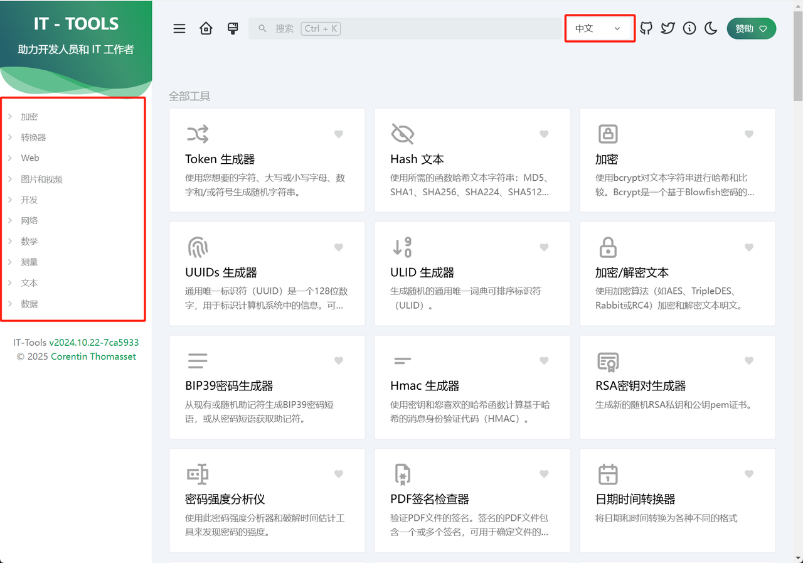Click the ULID 生成器 sort-numbers icon
The image size is (803, 563).
click(x=403, y=247)
